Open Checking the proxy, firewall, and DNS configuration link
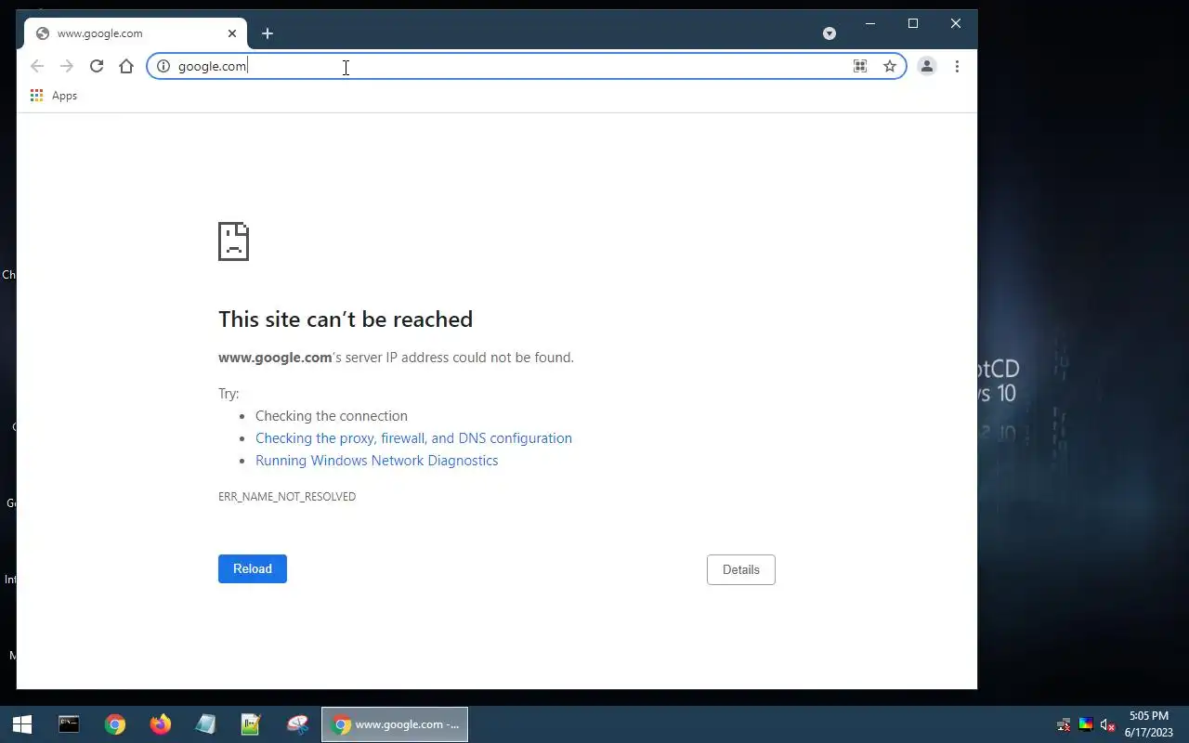This screenshot has height=743, width=1189. coord(413,438)
